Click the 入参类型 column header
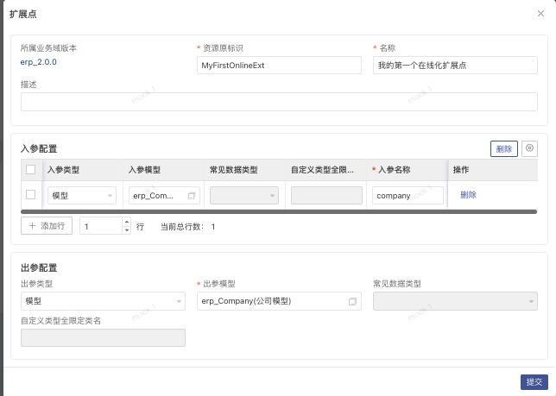Screen dimensions: 556x396 click(x=64, y=170)
